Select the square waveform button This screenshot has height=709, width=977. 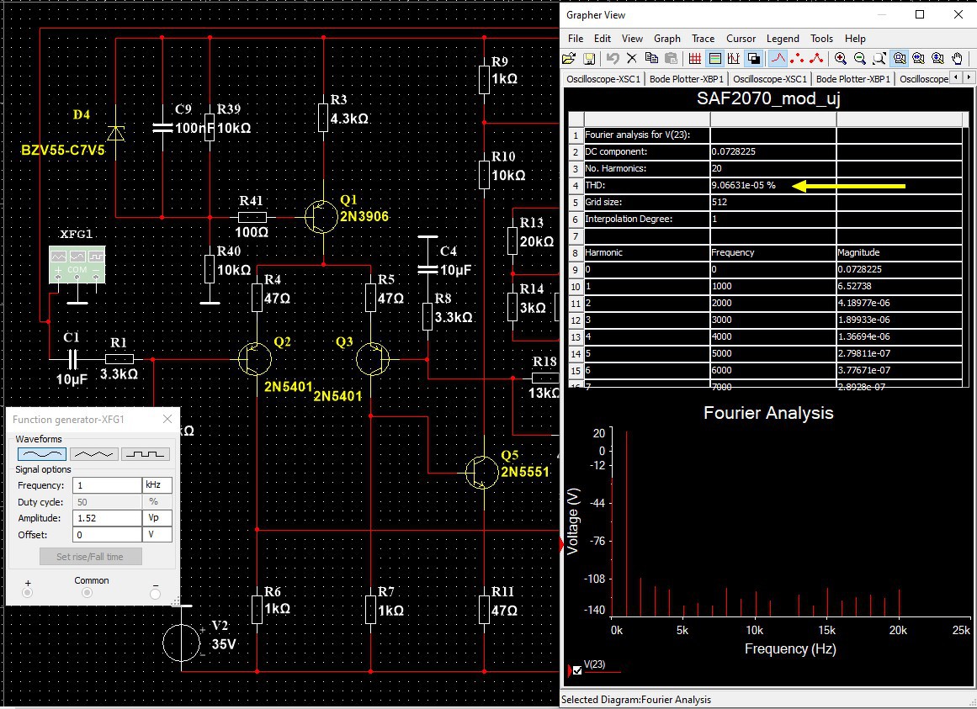(x=146, y=453)
